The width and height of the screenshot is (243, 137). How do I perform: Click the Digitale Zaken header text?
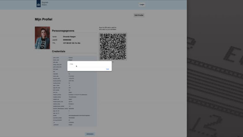coord(45,4)
